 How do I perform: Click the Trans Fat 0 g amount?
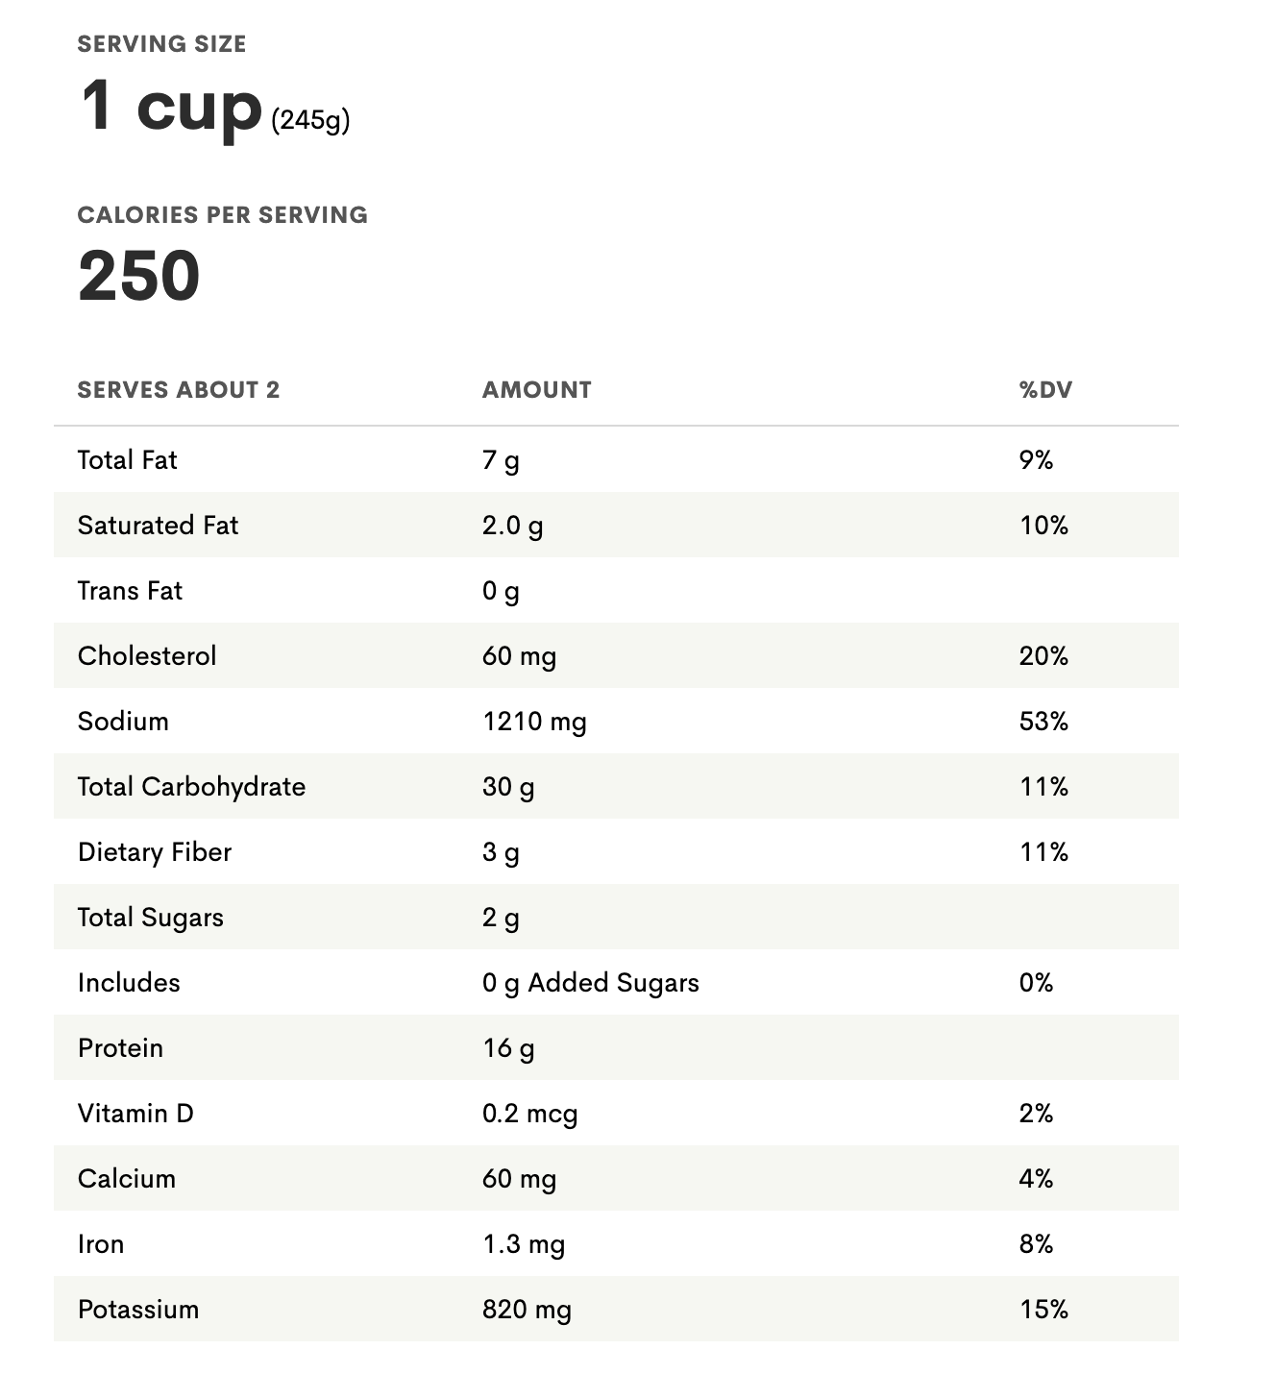pyautogui.click(x=501, y=591)
